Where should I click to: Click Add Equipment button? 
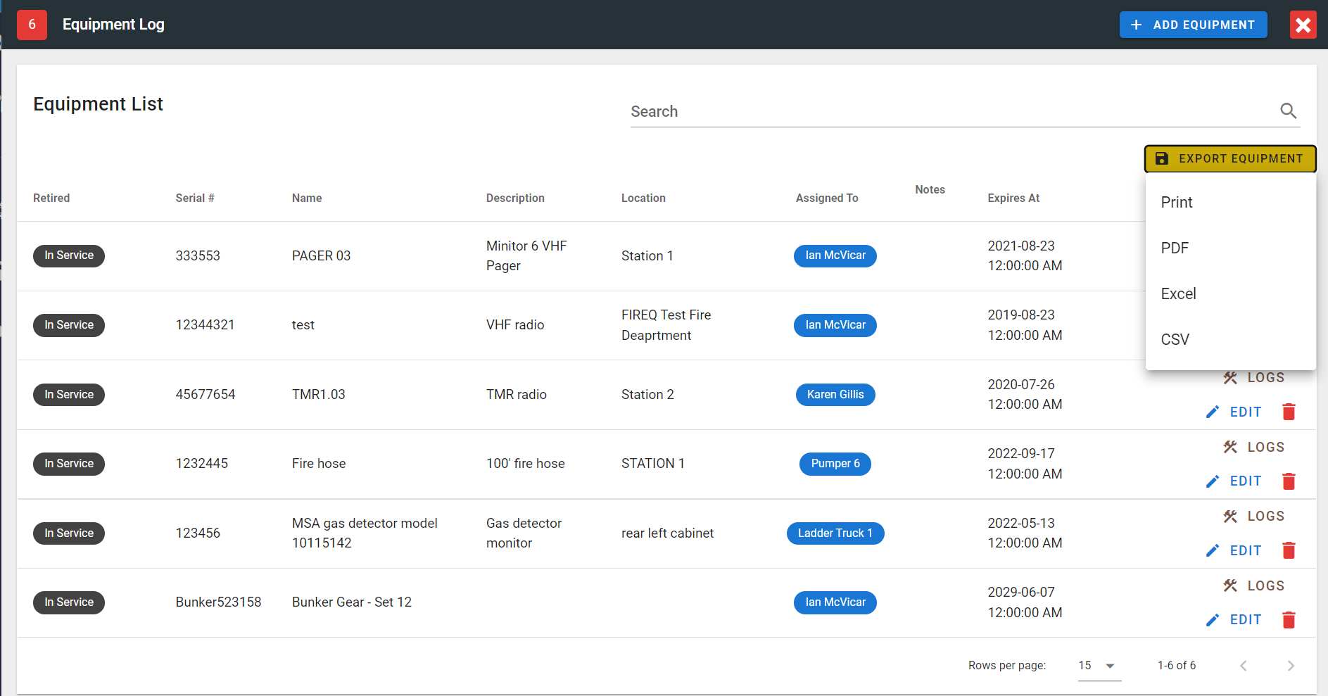[1193, 25]
